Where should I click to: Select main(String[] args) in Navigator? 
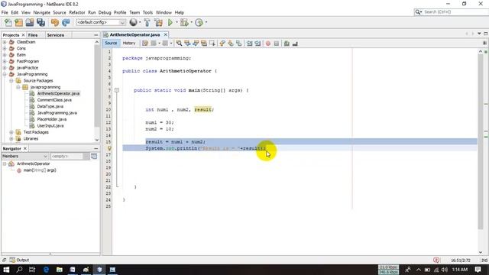pyautogui.click(x=40, y=170)
